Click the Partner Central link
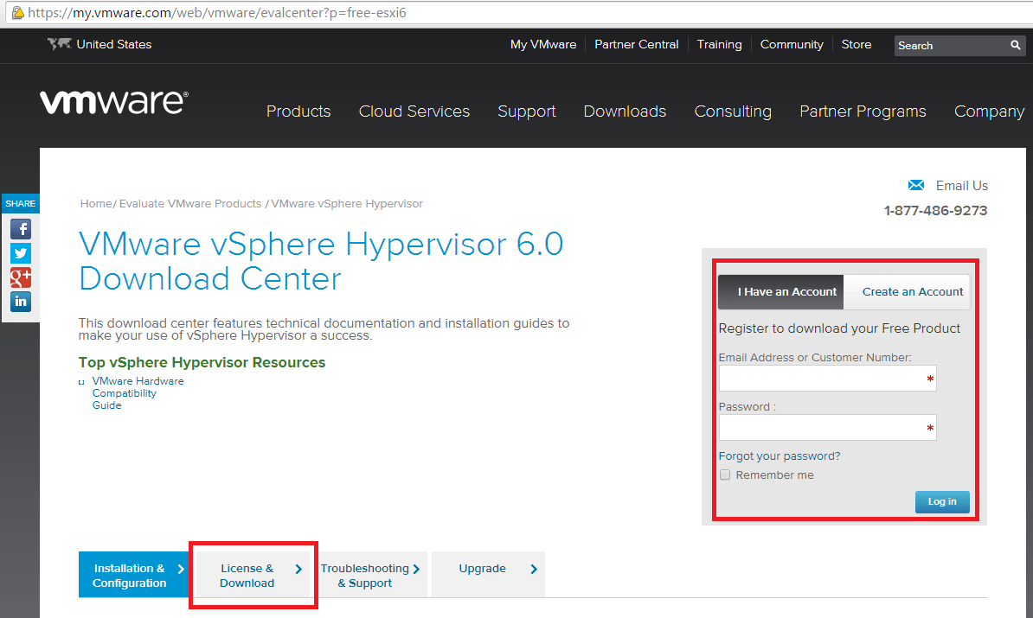Viewport: 1033px width, 618px height. pyautogui.click(x=637, y=44)
